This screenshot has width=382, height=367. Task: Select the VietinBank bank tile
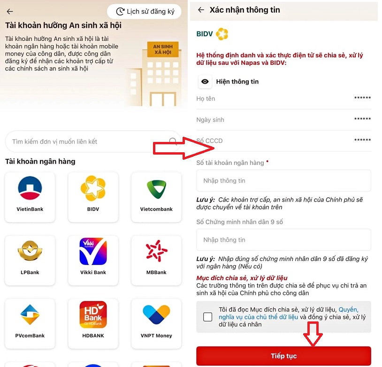point(30,197)
